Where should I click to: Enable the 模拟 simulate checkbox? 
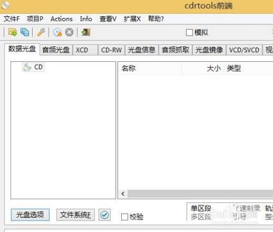pos(189,33)
